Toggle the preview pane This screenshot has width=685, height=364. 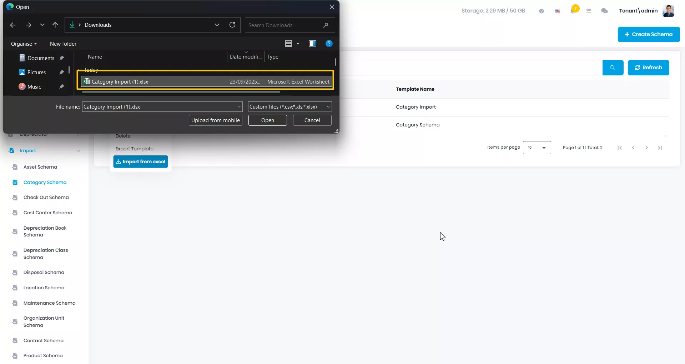point(313,44)
